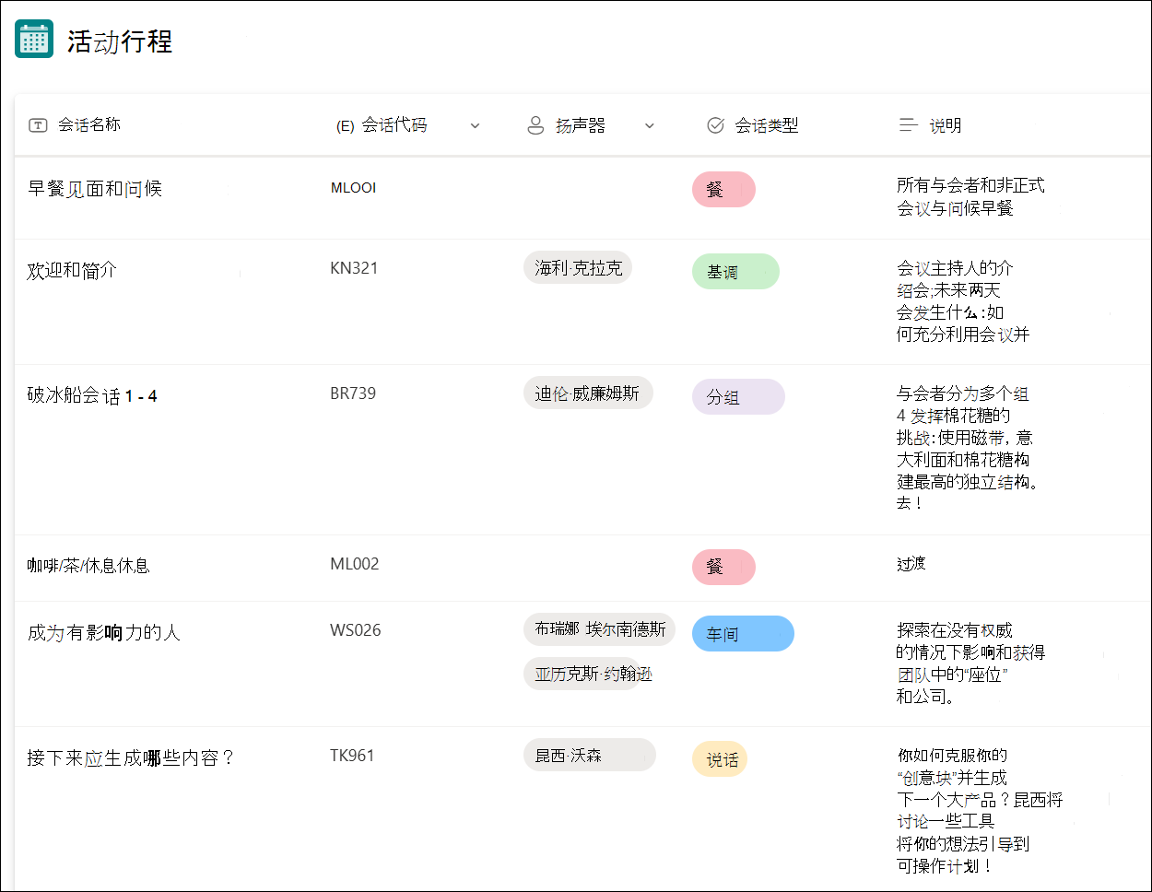
Task: Click the text-type icon beside 会话名称
Action: coord(38,125)
